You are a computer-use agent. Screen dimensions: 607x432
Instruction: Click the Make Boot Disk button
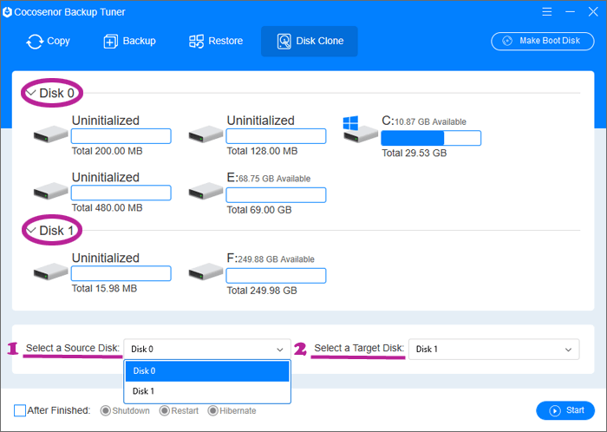tap(543, 41)
